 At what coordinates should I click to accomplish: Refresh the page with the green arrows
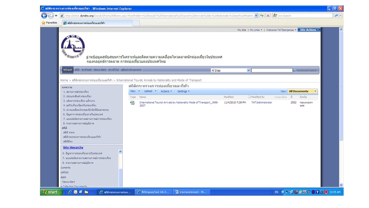(x=262, y=15)
